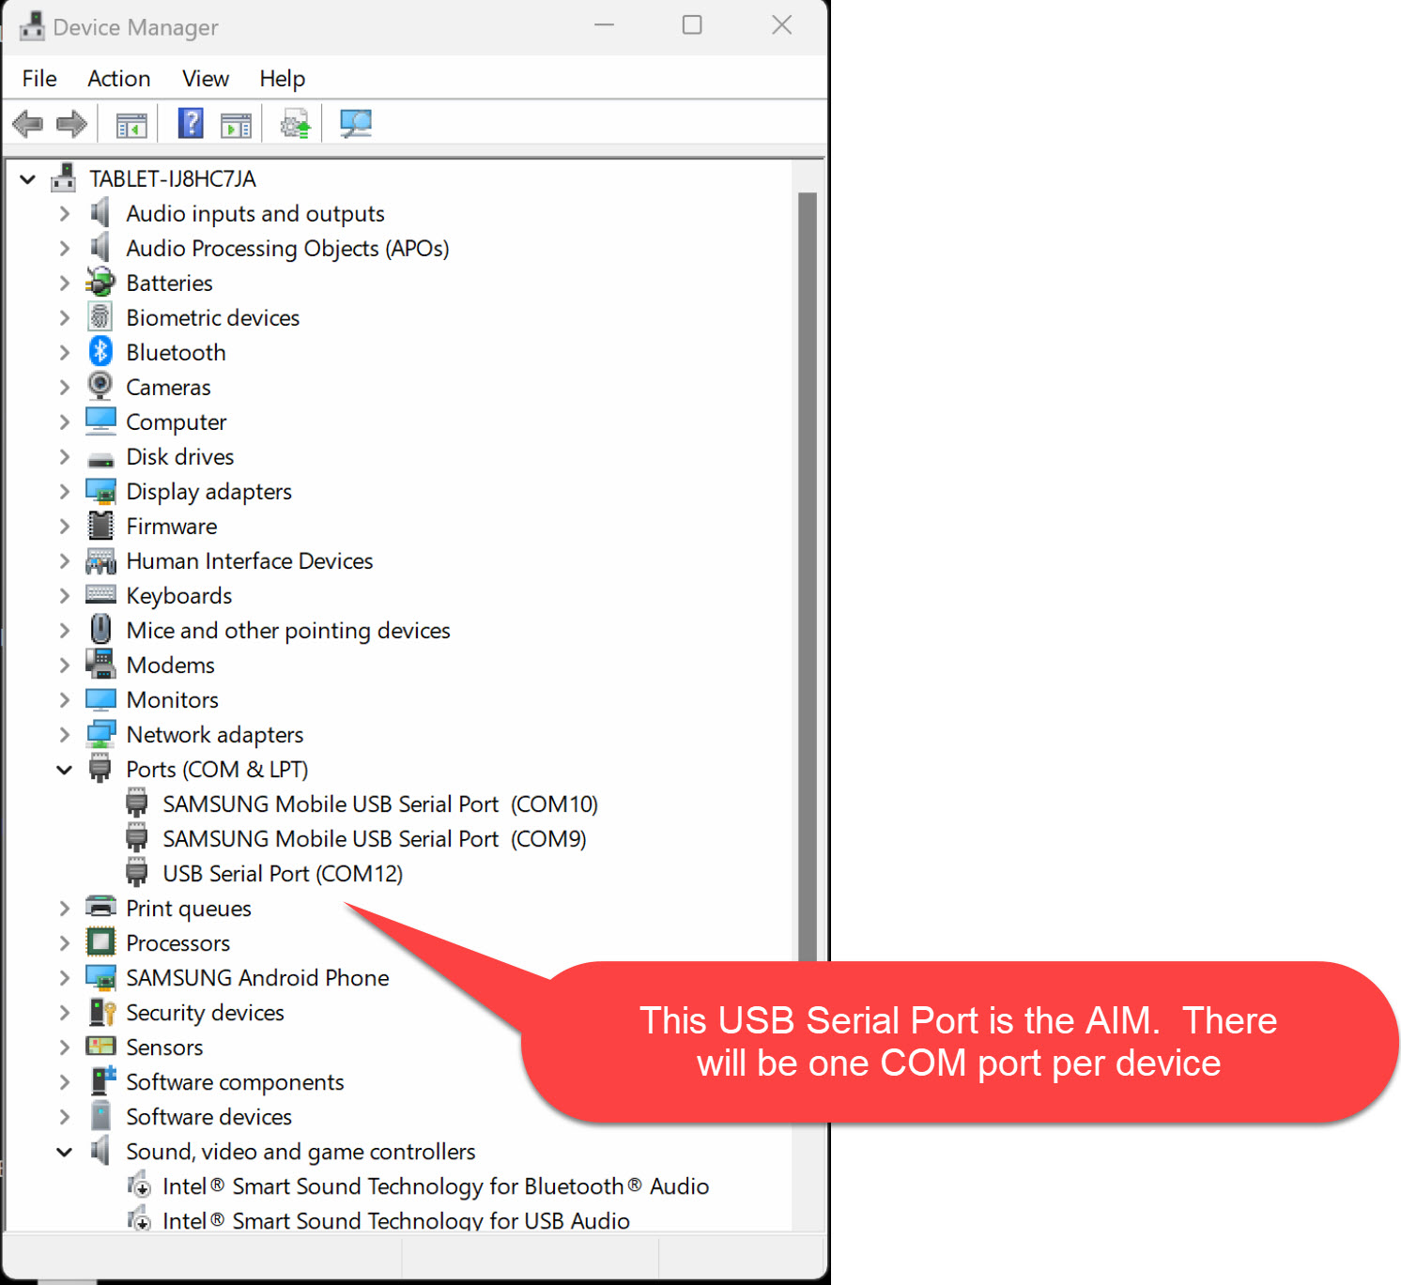The image size is (1401, 1285).
Task: Expand Audio inputs and outputs chevron
Action: (64, 213)
